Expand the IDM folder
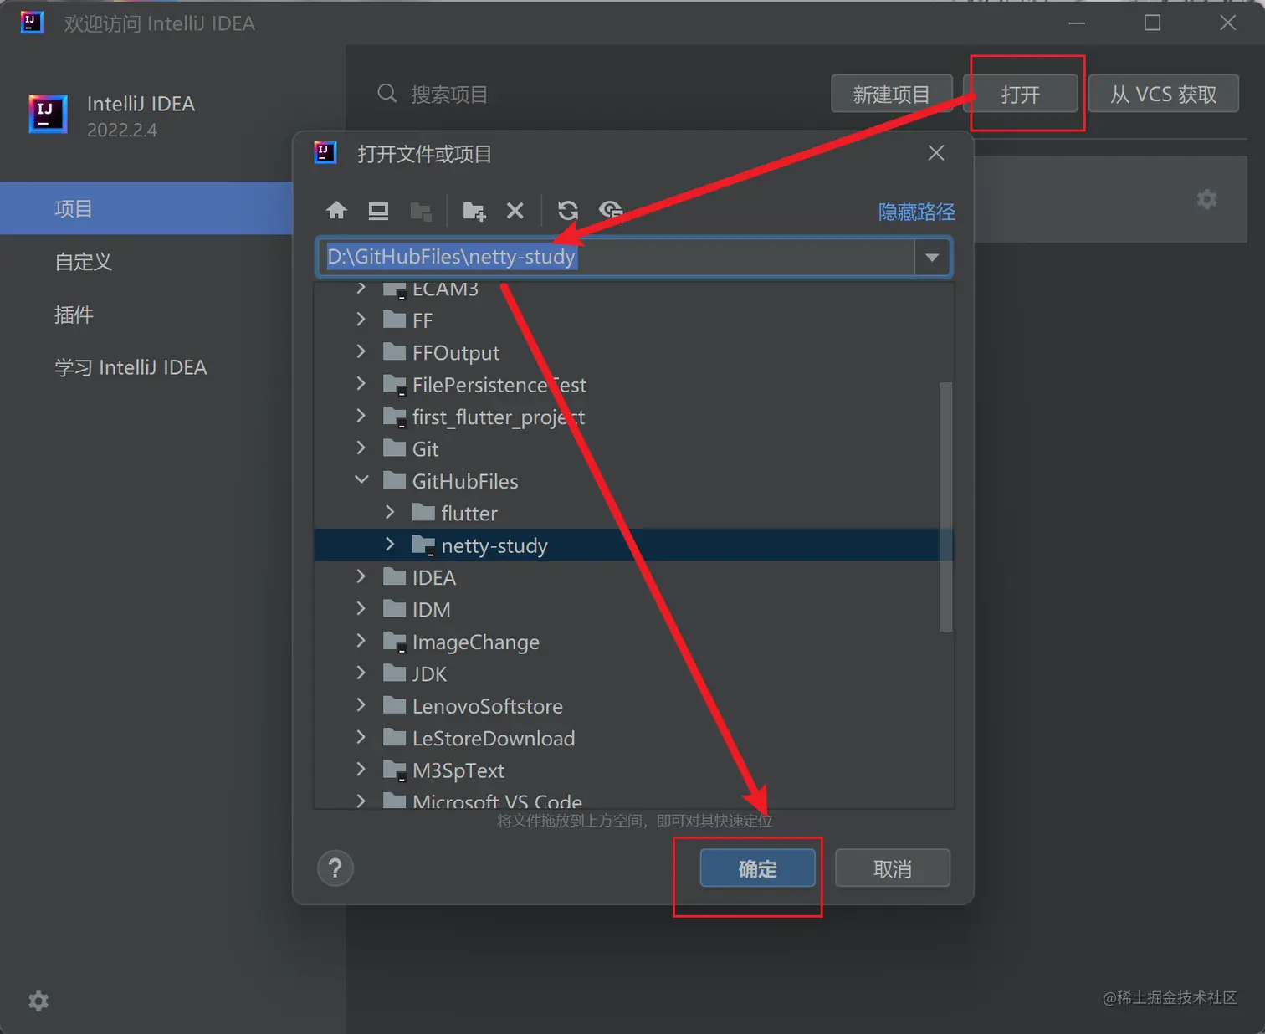The width and height of the screenshot is (1265, 1034). (x=361, y=608)
